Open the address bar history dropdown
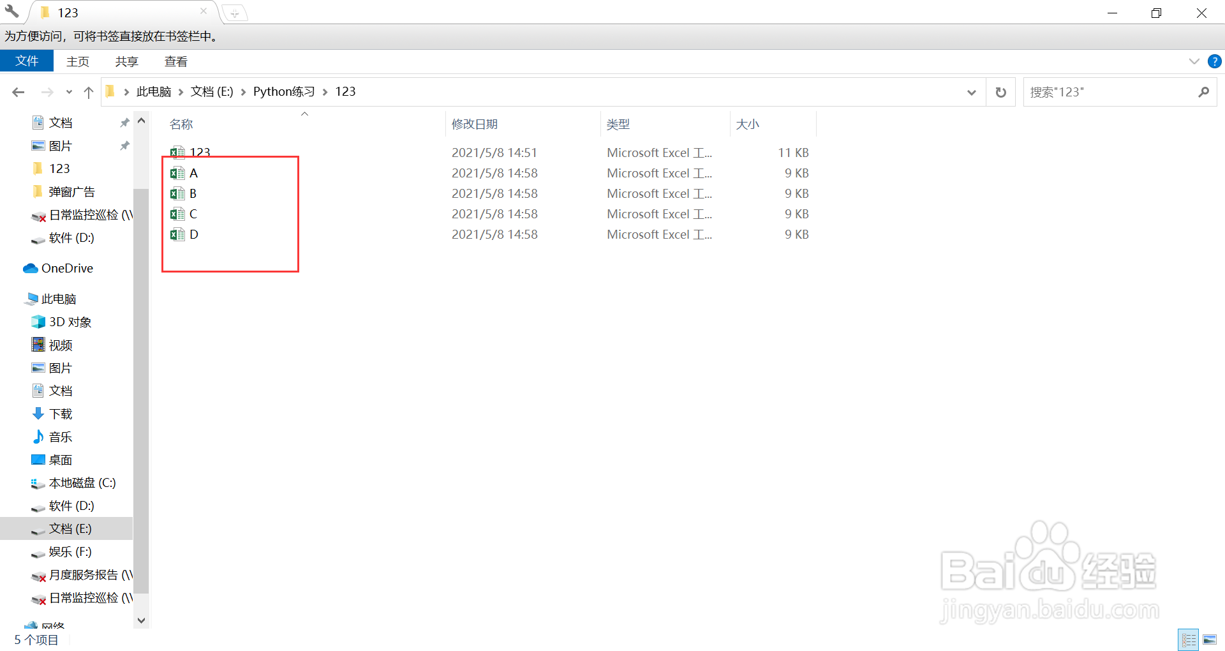The image size is (1225, 651). click(x=972, y=93)
